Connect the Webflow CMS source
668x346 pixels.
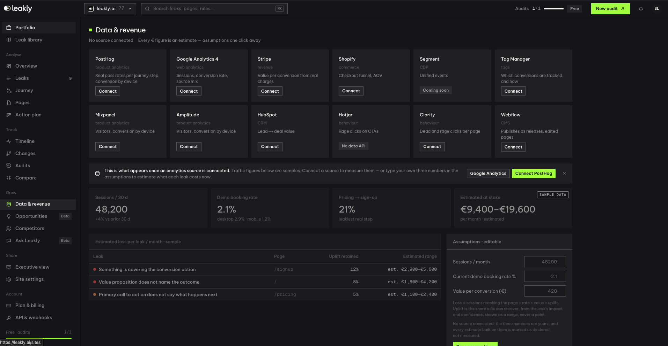point(513,147)
